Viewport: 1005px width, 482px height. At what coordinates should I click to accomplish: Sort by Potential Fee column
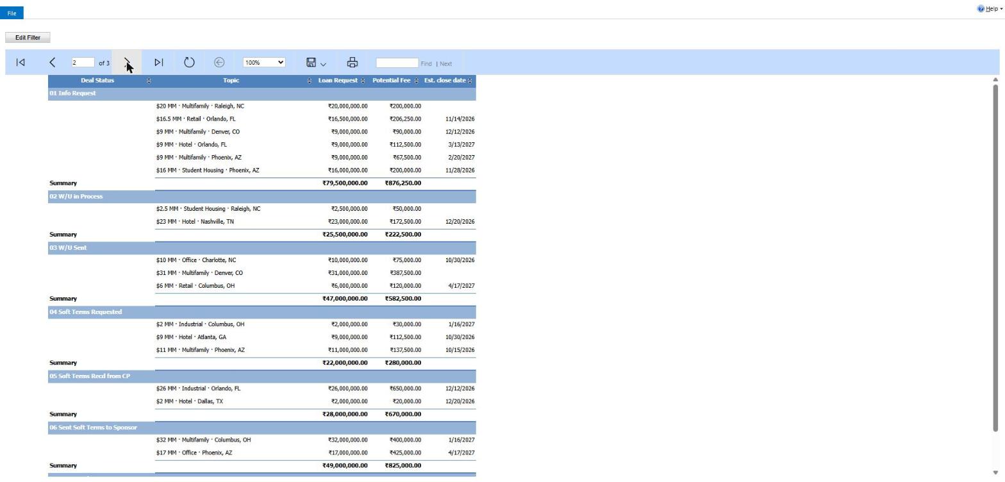[416, 80]
